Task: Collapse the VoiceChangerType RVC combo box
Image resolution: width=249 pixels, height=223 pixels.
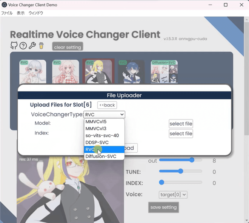Action: tap(105, 115)
